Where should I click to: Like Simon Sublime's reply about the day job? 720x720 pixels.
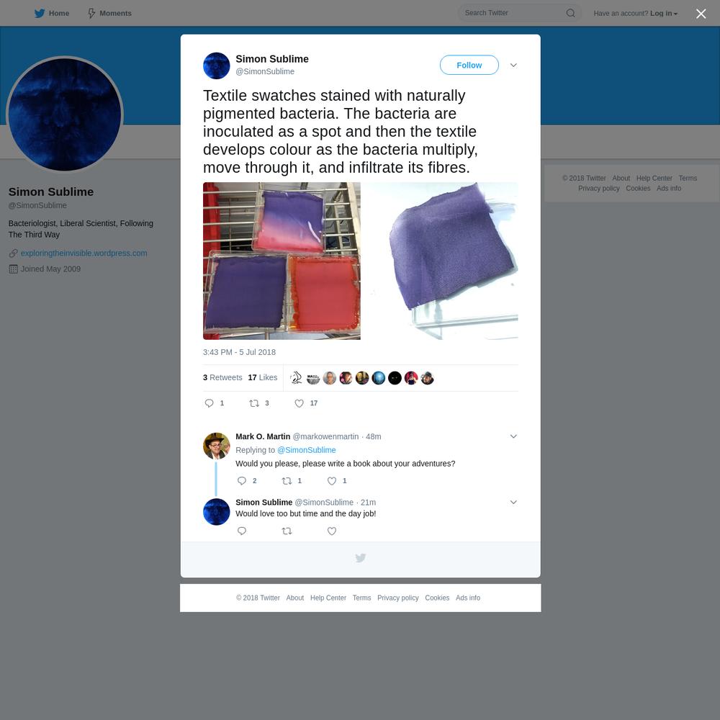pyautogui.click(x=331, y=531)
